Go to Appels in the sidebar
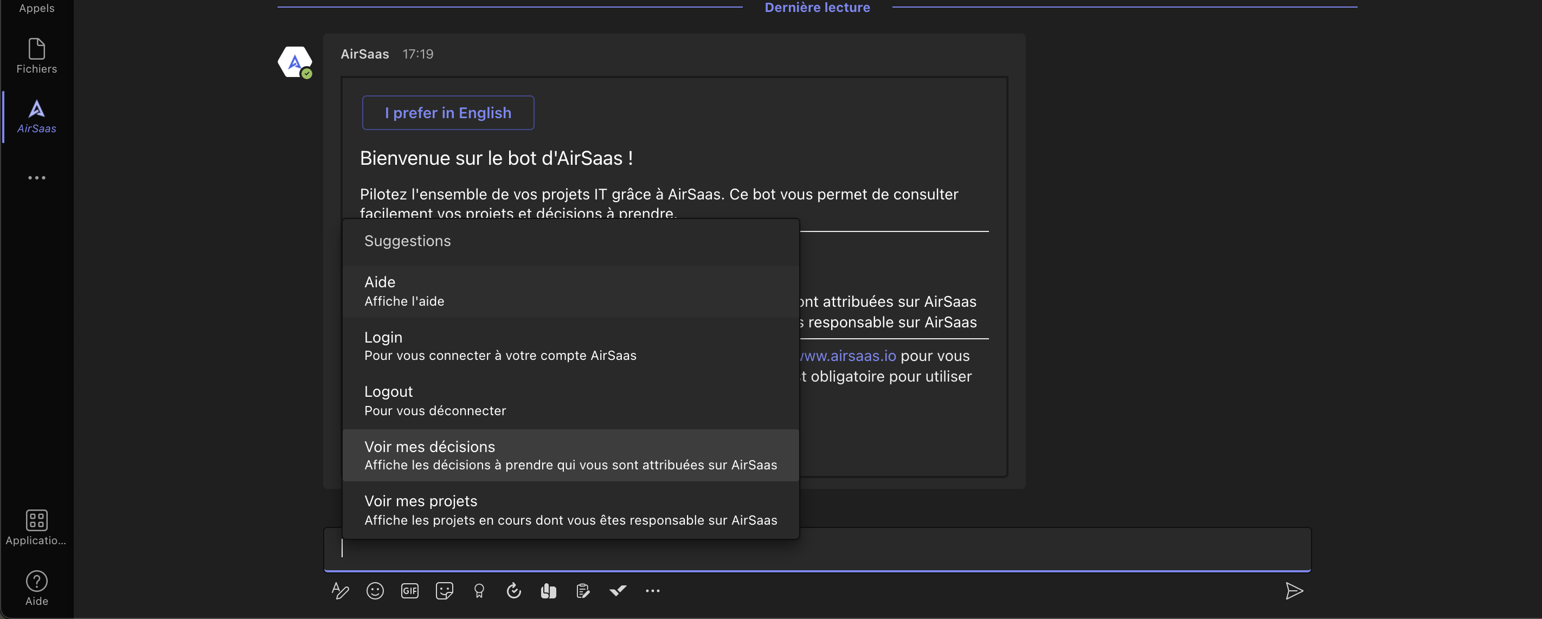The height and width of the screenshot is (619, 1542). pos(36,8)
